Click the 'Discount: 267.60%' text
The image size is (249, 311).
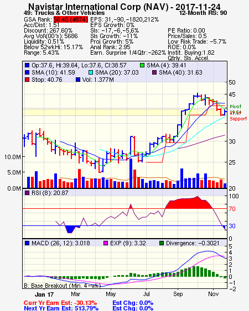click(x=48, y=30)
